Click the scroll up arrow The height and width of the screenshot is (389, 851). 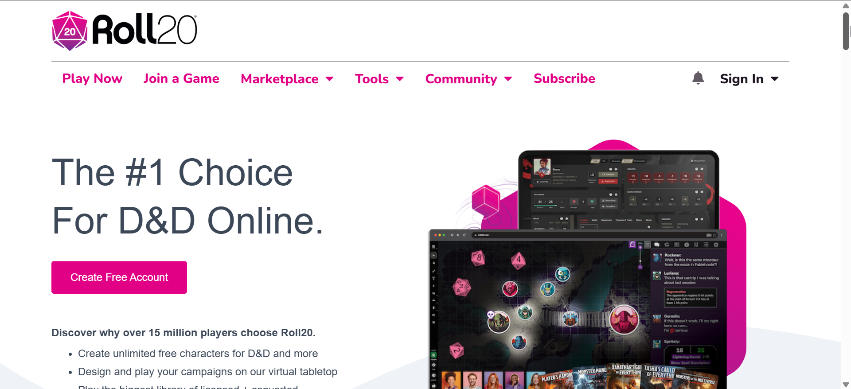846,5
